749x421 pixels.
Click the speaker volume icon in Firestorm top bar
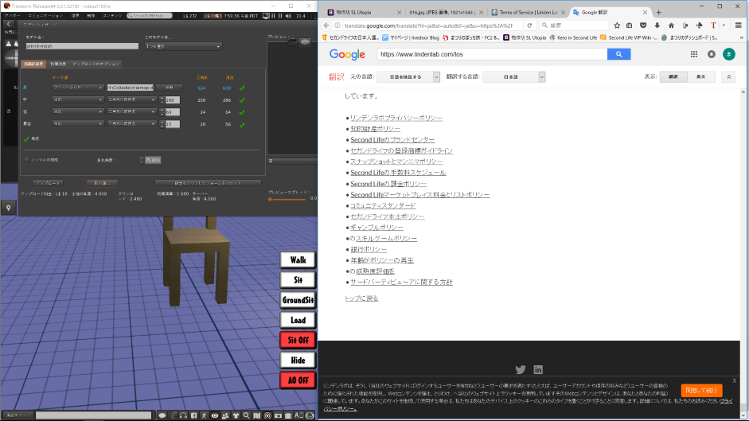(288, 16)
